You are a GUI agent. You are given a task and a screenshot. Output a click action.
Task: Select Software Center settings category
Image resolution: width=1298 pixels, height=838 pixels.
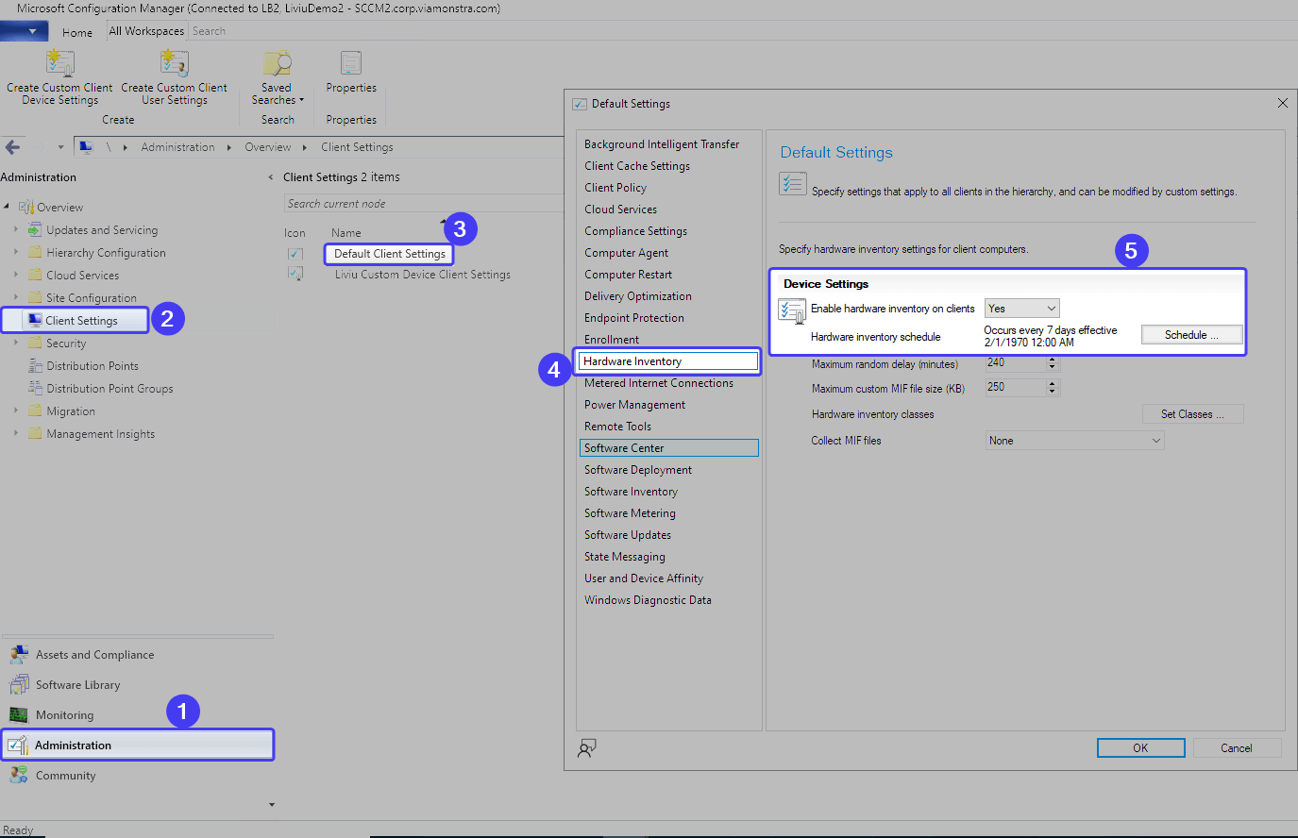point(668,448)
